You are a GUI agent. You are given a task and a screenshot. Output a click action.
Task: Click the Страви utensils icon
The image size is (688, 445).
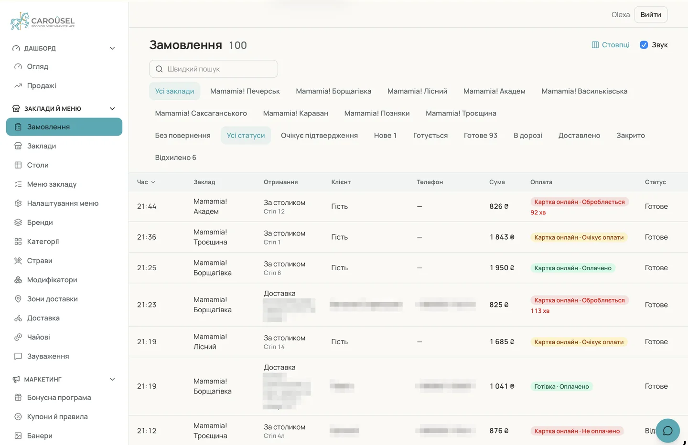point(18,261)
